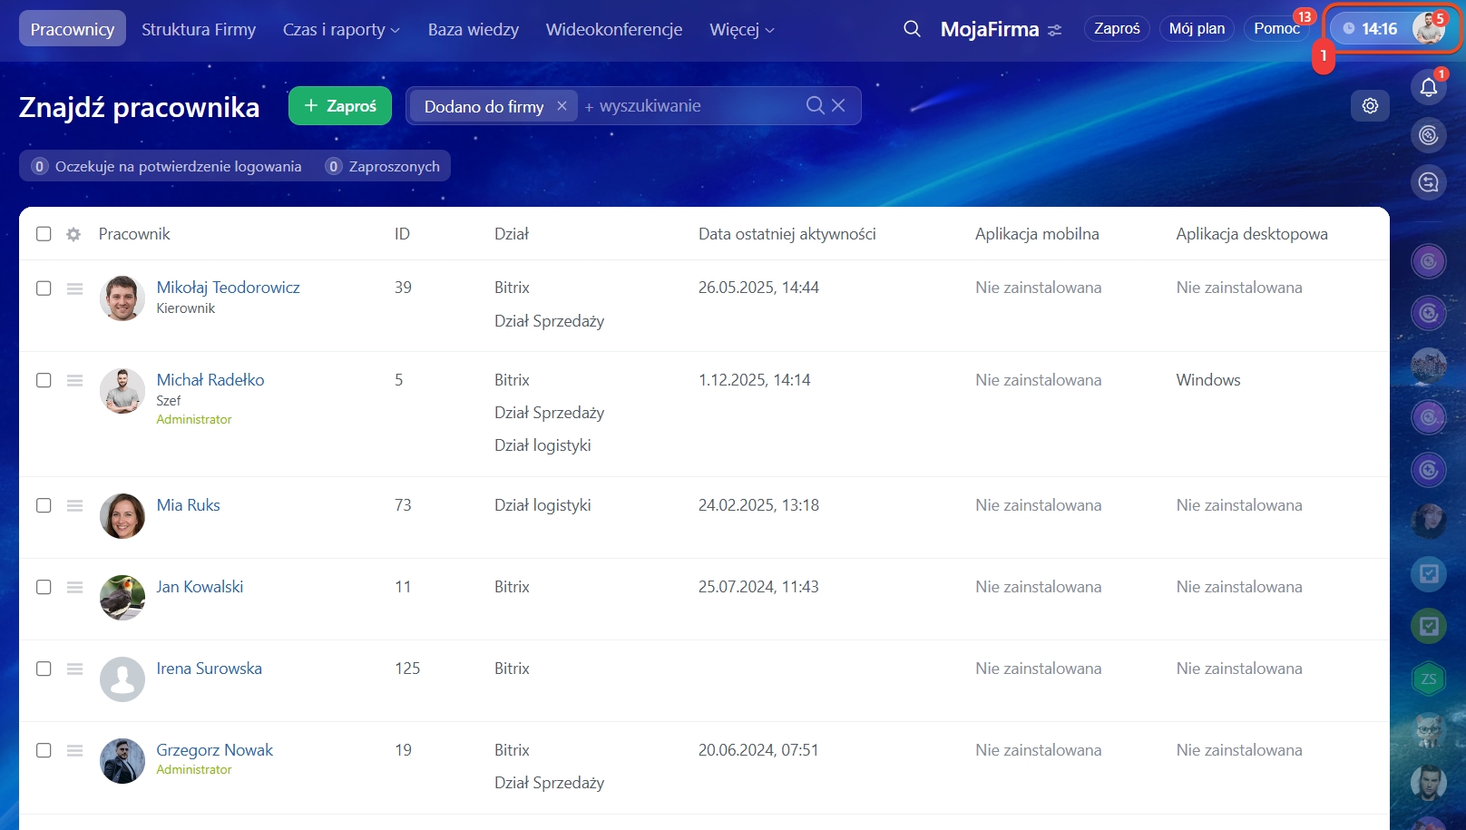The image size is (1466, 830).
Task: Switch to the Struktura Firmy tab
Action: [x=199, y=30]
